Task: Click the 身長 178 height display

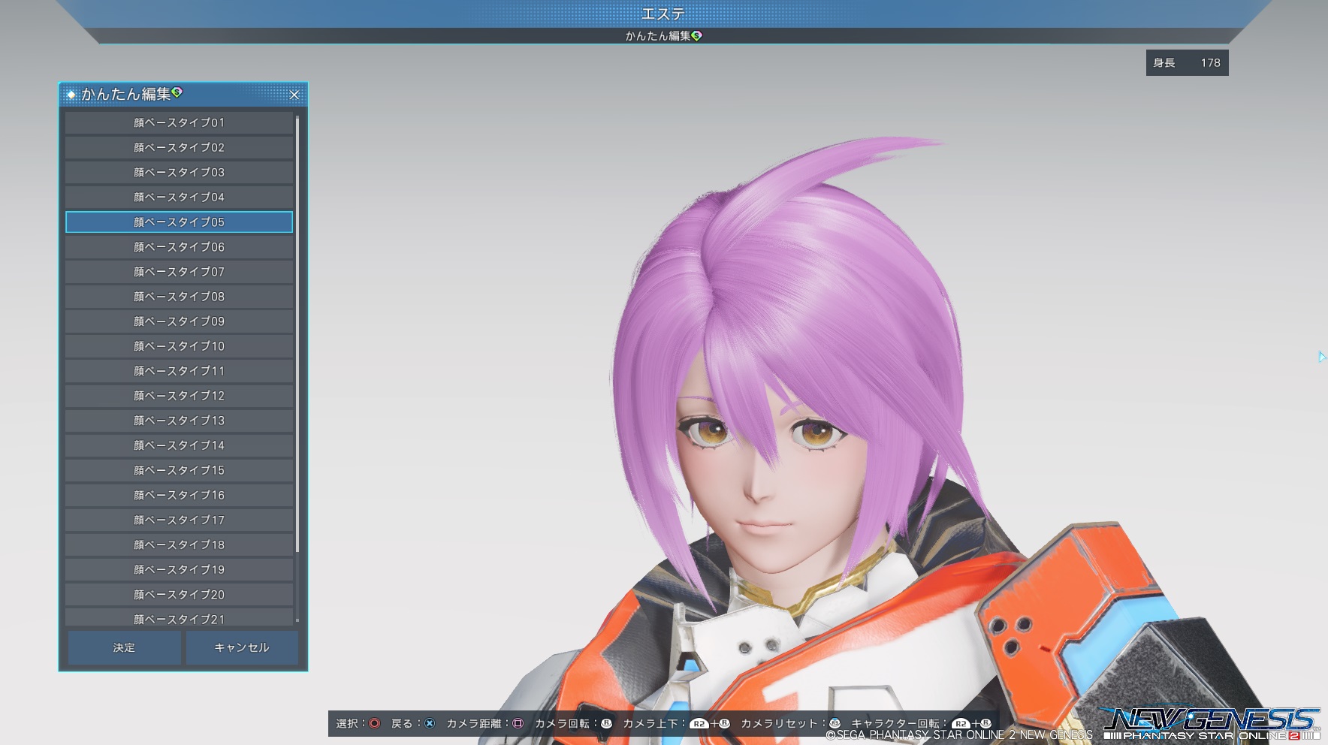Action: [1187, 63]
